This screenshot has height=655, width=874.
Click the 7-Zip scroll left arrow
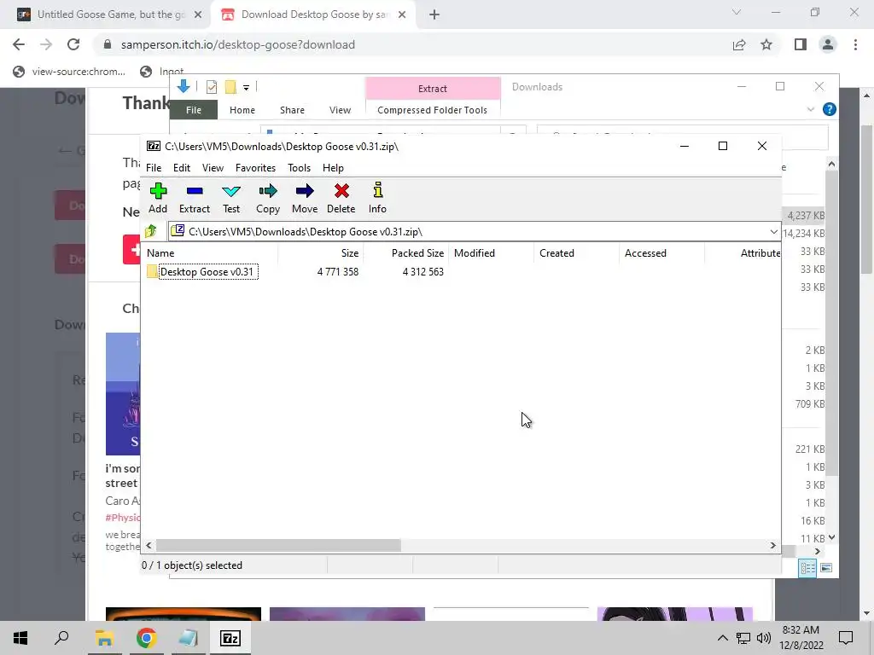149,545
